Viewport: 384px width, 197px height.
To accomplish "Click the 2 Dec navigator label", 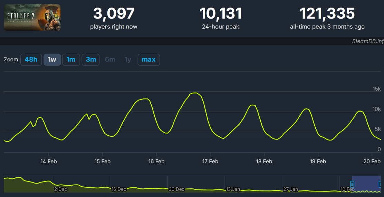I will click(x=60, y=189).
